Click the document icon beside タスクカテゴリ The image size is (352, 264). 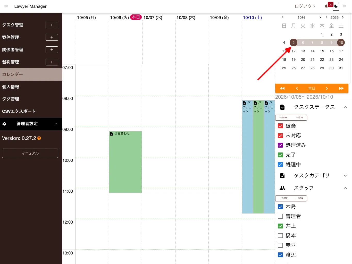point(282,176)
